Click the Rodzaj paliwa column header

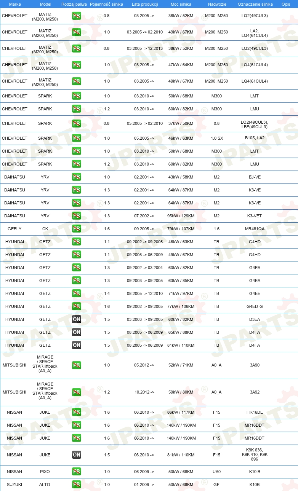coord(74,4)
